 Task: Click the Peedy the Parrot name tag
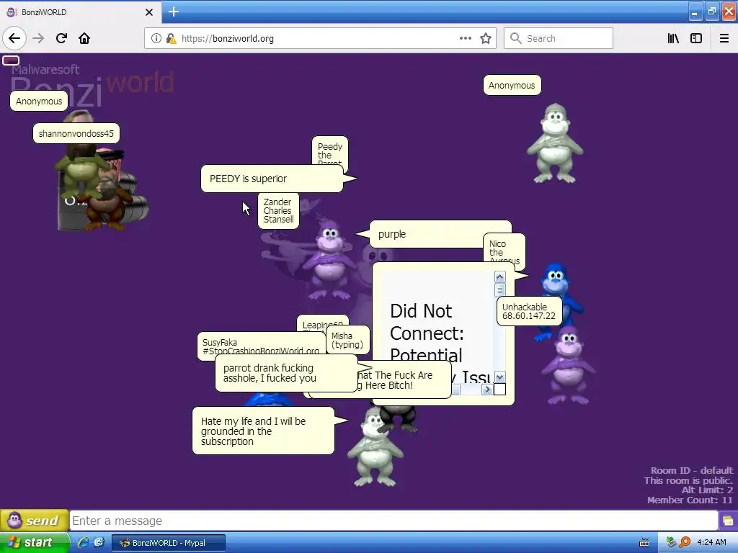pyautogui.click(x=330, y=151)
